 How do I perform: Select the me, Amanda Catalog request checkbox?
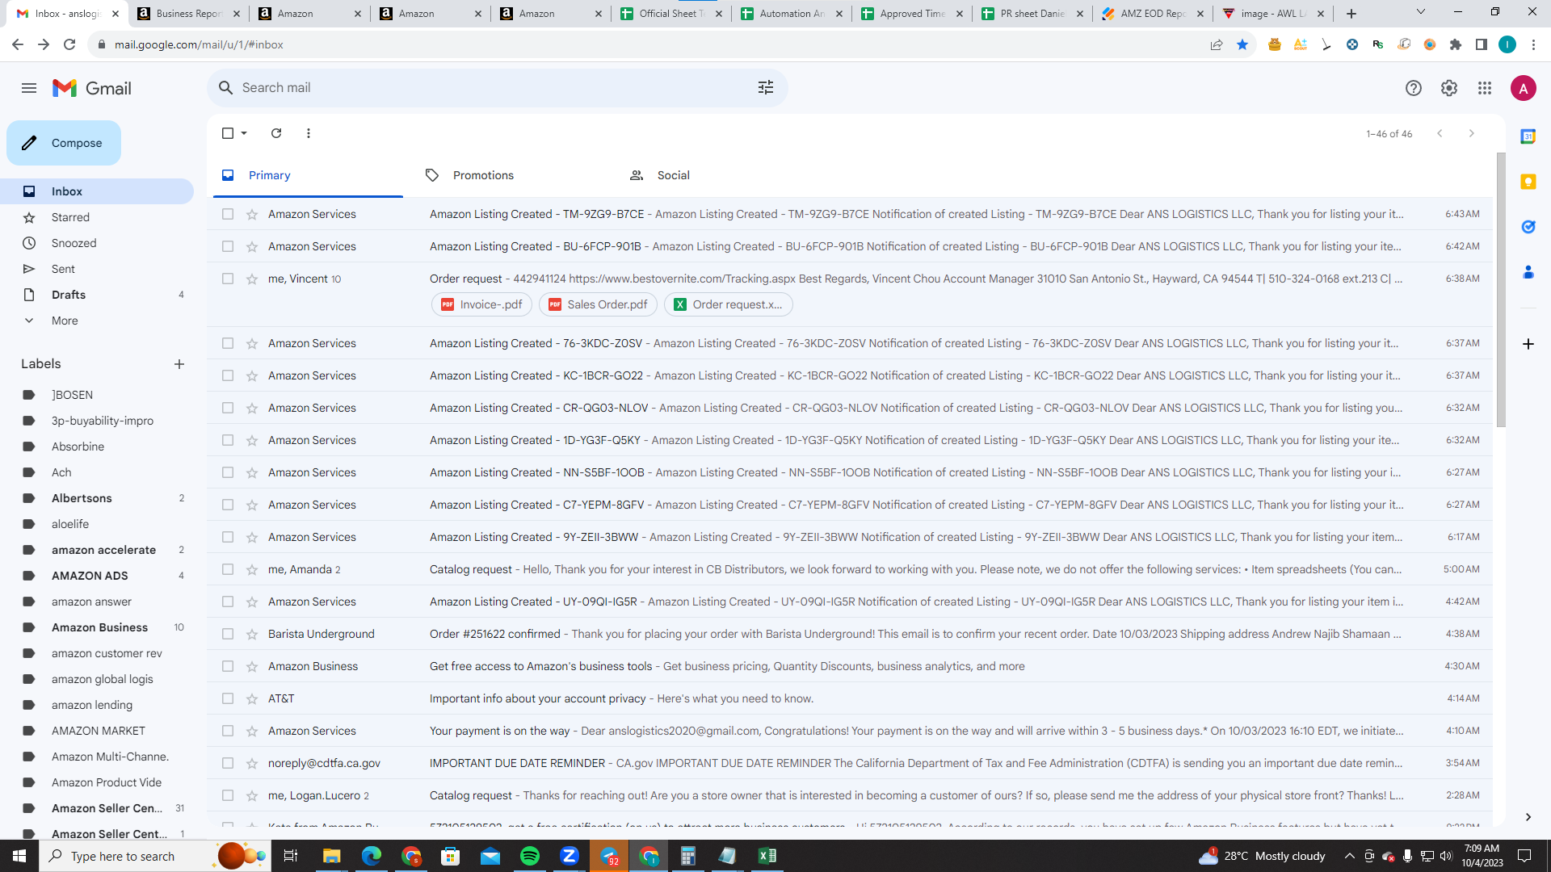click(x=228, y=569)
